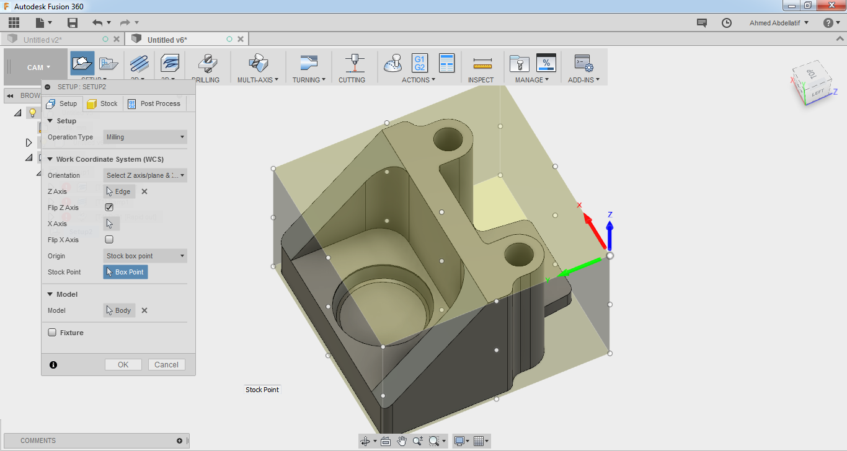Click the Stock Point Box Point button
This screenshot has width=847, height=451.
125,272
